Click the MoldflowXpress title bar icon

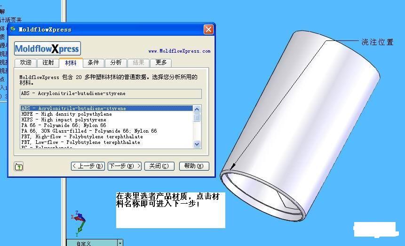13,29
